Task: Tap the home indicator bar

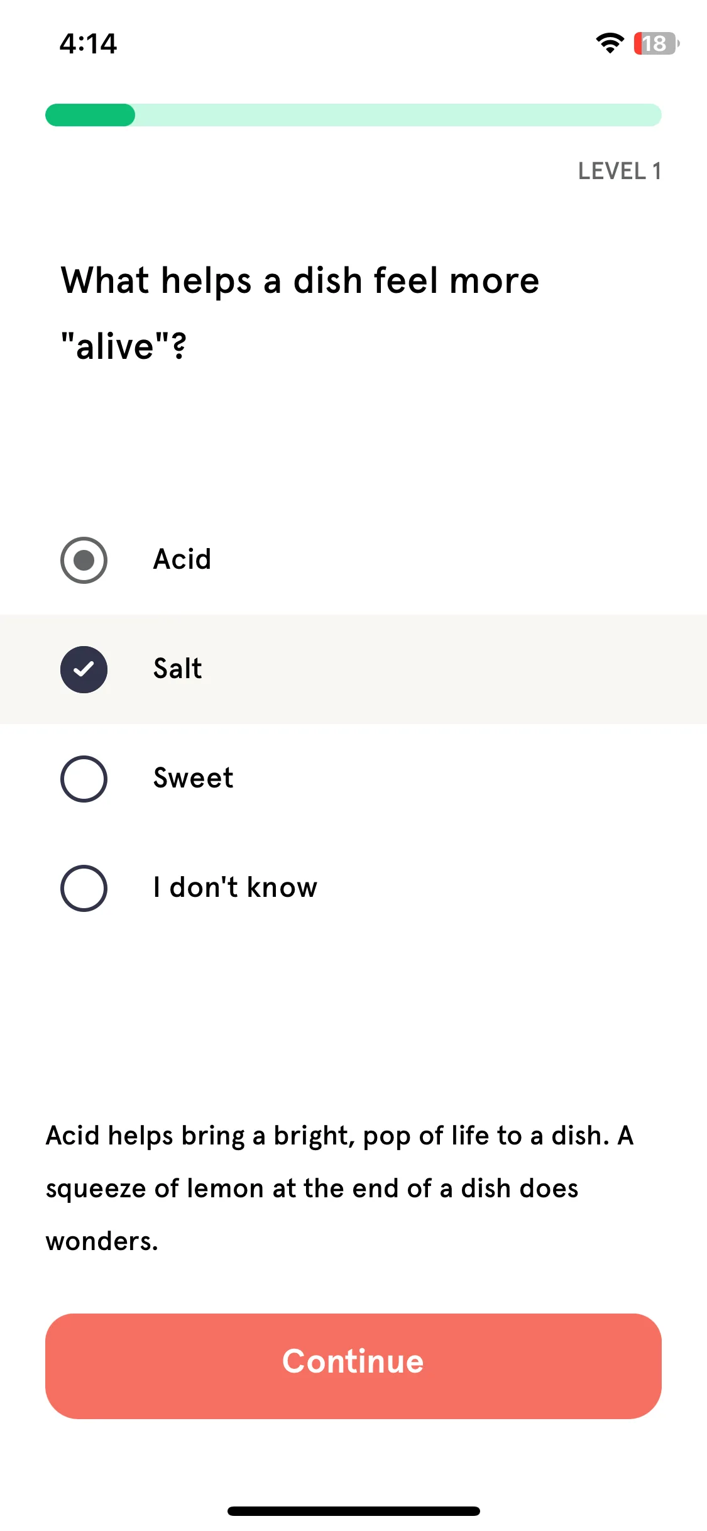Action: pyautogui.click(x=353, y=1511)
